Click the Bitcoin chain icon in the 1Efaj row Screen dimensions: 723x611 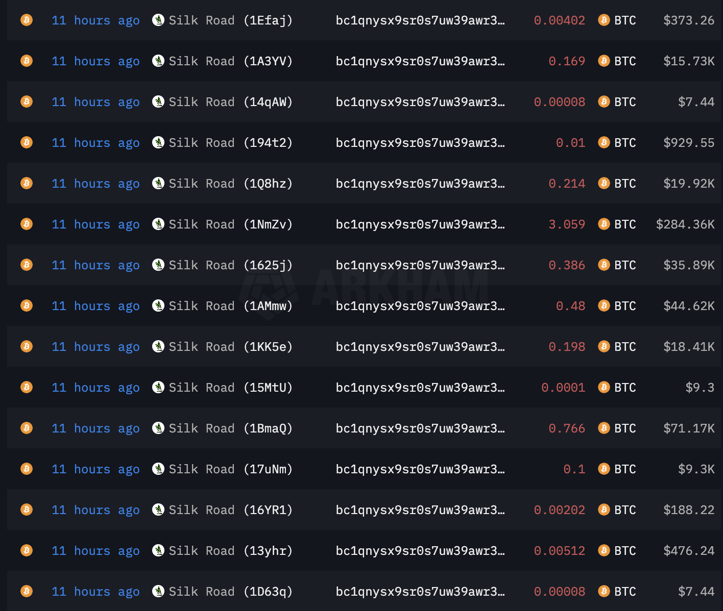[27, 20]
